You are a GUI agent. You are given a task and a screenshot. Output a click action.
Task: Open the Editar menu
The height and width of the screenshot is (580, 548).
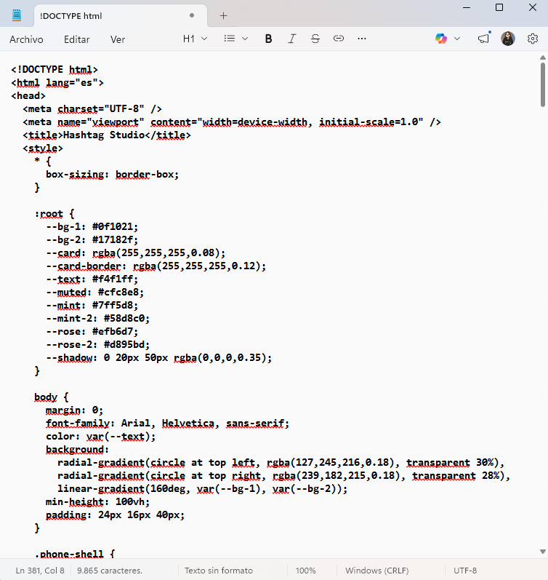pos(77,39)
